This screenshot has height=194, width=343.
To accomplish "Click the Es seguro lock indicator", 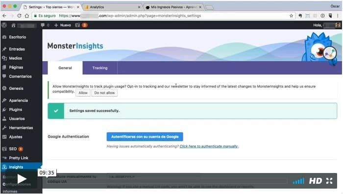I will click(45, 16).
